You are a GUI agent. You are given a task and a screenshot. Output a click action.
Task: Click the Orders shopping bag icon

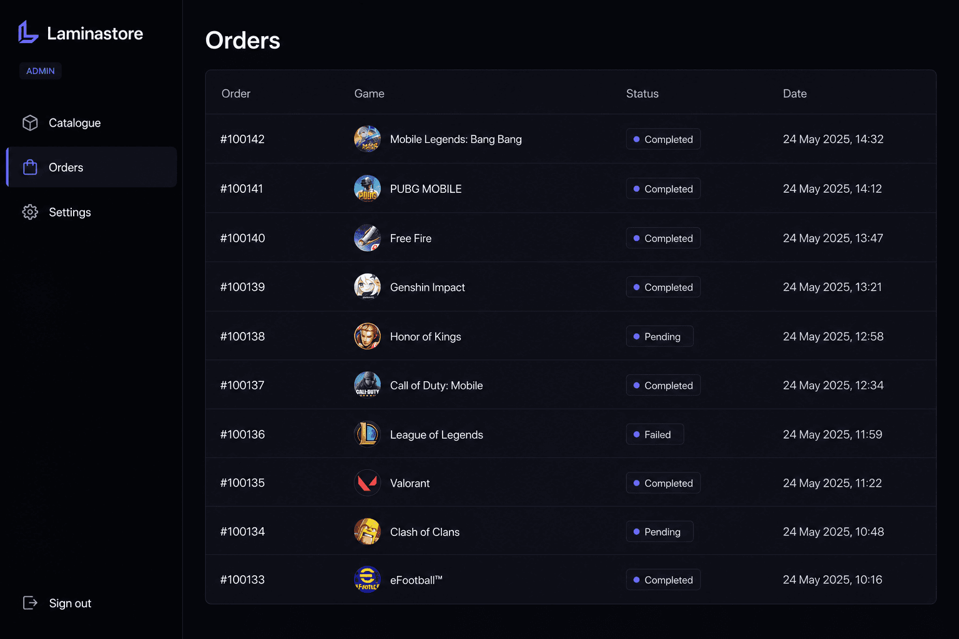(x=30, y=167)
